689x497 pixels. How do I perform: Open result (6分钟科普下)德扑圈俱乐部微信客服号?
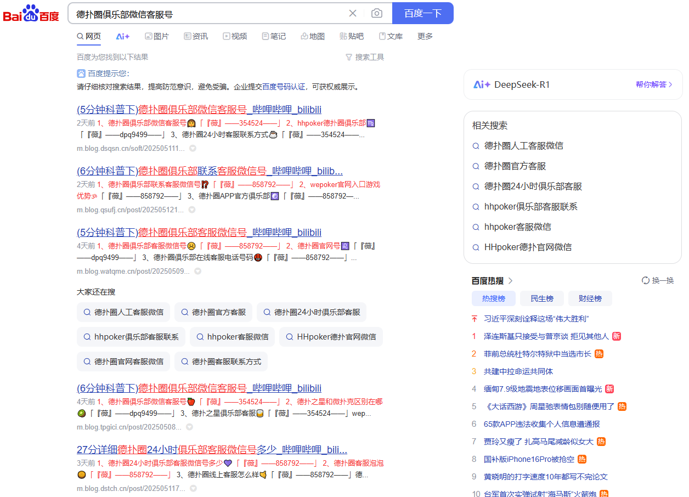[199, 388]
